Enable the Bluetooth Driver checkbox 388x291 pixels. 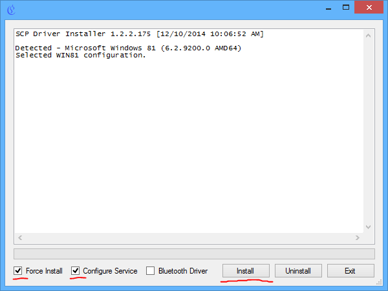(x=150, y=271)
